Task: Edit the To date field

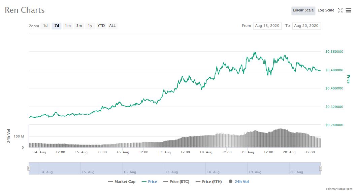Action: pyautogui.click(x=306, y=26)
